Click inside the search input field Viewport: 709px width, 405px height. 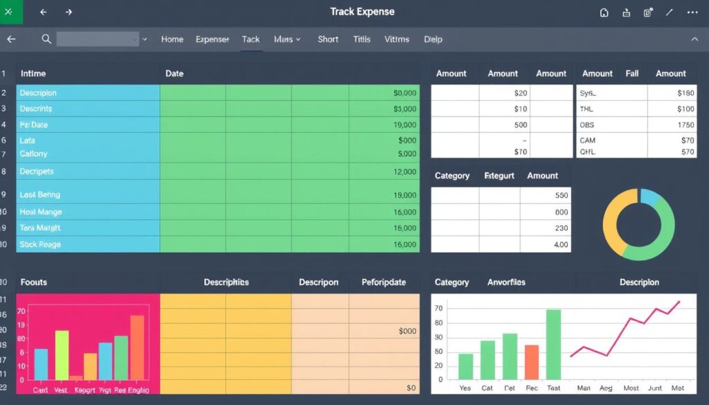click(x=98, y=39)
